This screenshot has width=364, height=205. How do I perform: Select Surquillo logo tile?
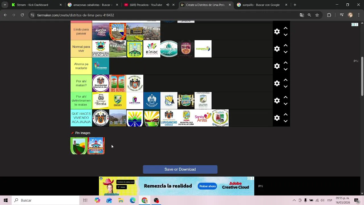[203, 49]
